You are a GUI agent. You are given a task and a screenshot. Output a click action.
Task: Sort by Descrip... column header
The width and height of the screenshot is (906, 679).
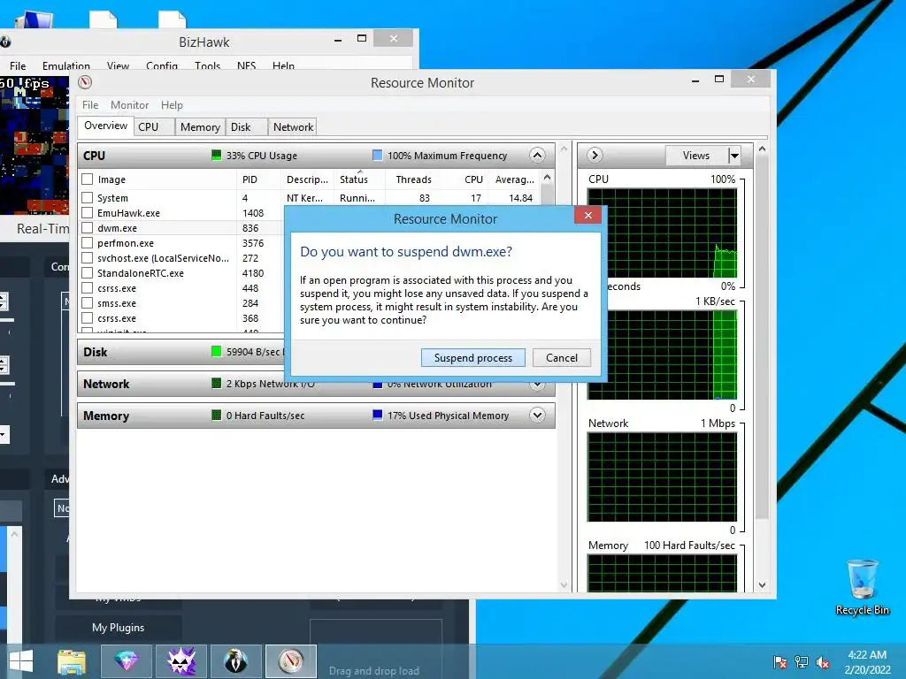click(x=307, y=179)
